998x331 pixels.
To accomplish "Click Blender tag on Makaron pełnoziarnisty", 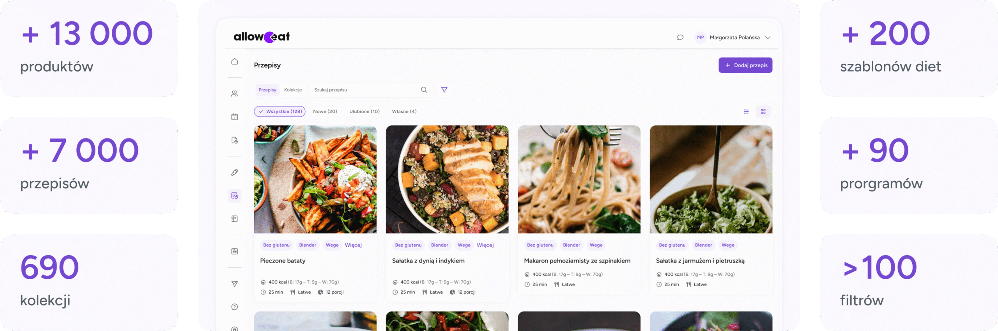I will [572, 245].
